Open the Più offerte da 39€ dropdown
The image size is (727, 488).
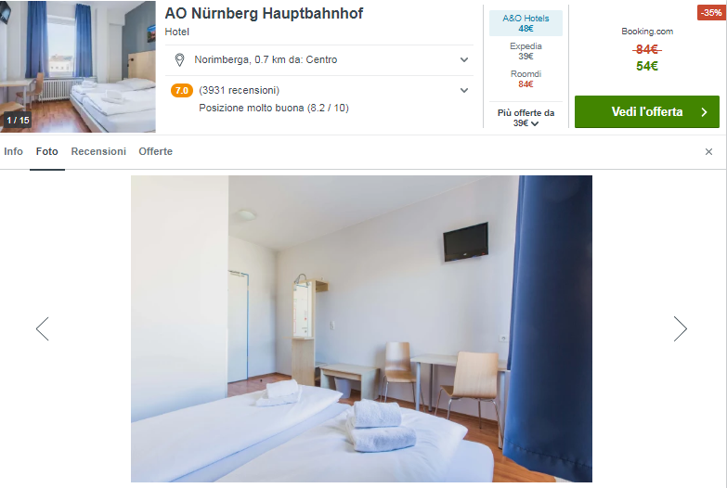point(526,118)
